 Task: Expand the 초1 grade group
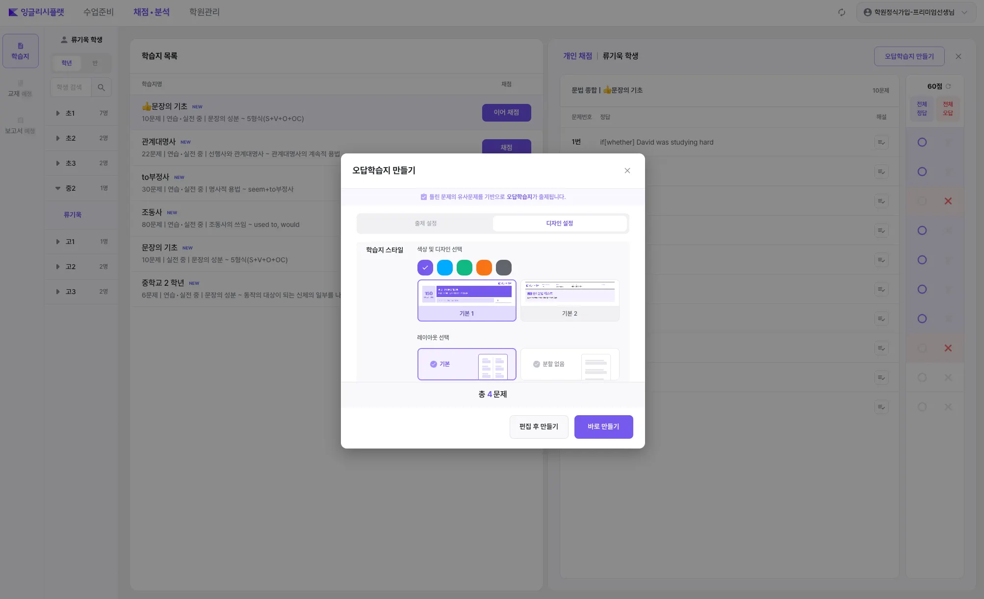click(x=58, y=113)
